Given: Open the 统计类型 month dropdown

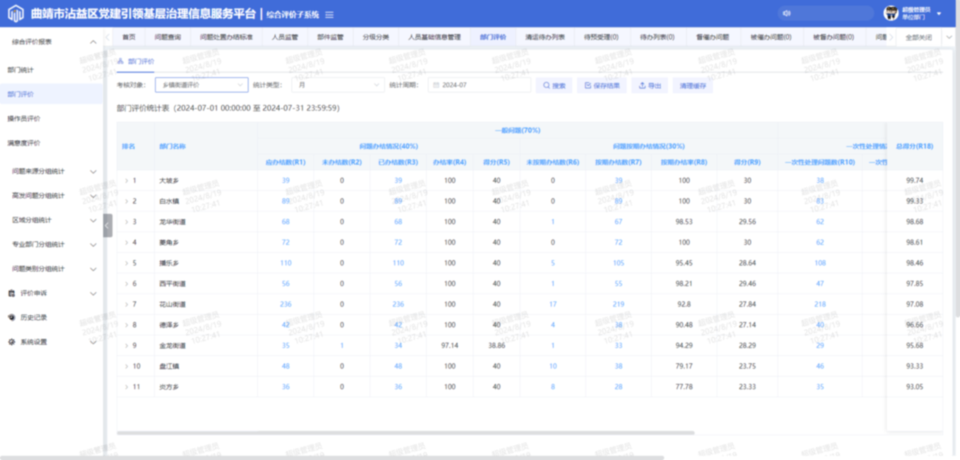Looking at the screenshot, I should 338,85.
